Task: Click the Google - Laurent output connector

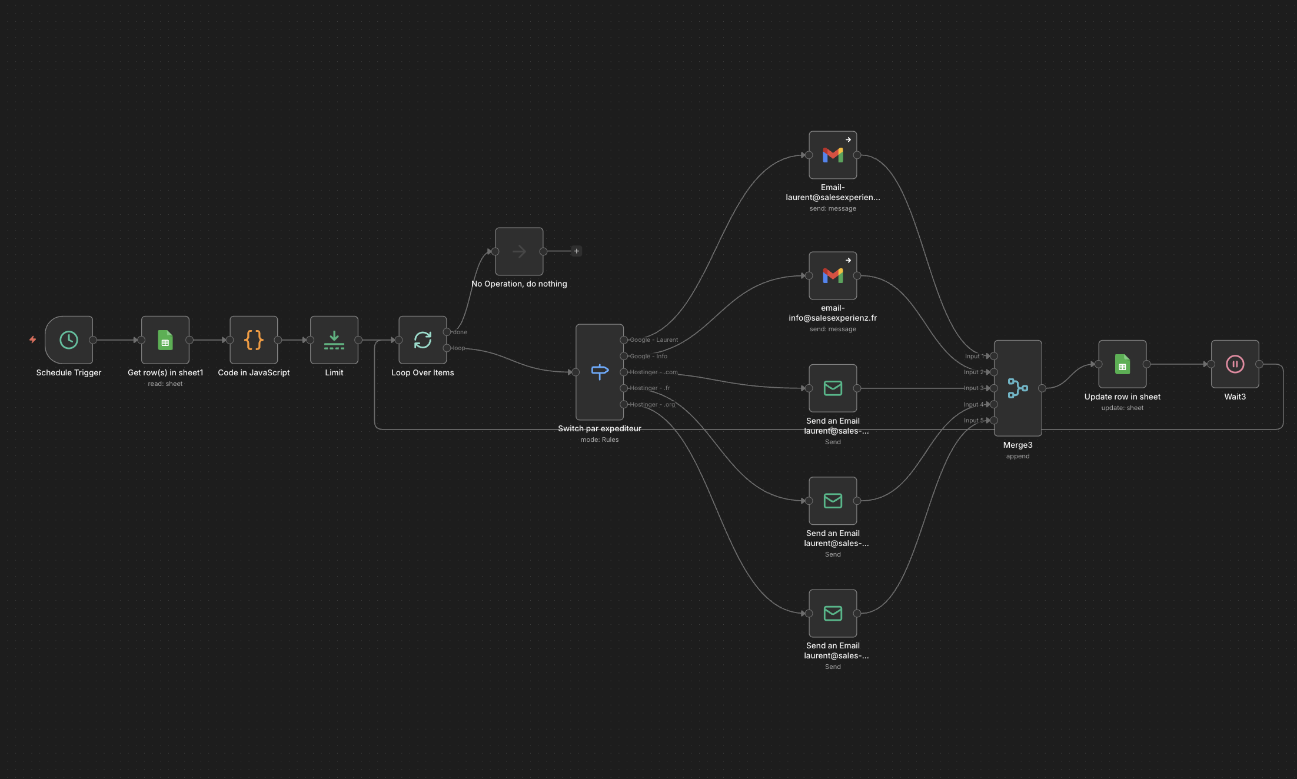Action: click(624, 339)
